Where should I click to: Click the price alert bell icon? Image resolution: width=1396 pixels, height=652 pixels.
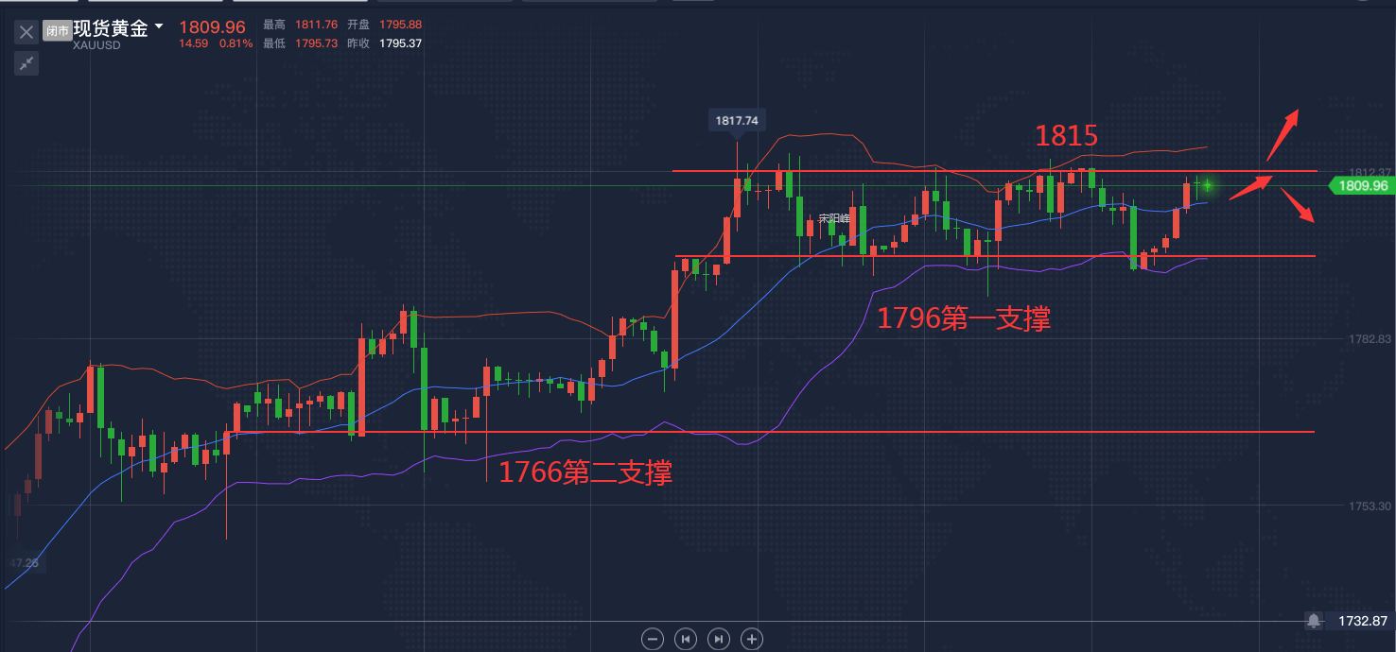pyautogui.click(x=1314, y=621)
